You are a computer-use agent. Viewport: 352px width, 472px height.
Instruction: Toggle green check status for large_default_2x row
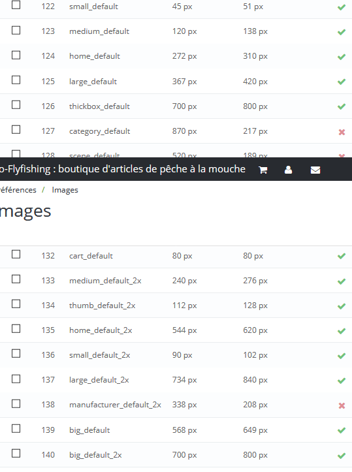[x=342, y=381]
